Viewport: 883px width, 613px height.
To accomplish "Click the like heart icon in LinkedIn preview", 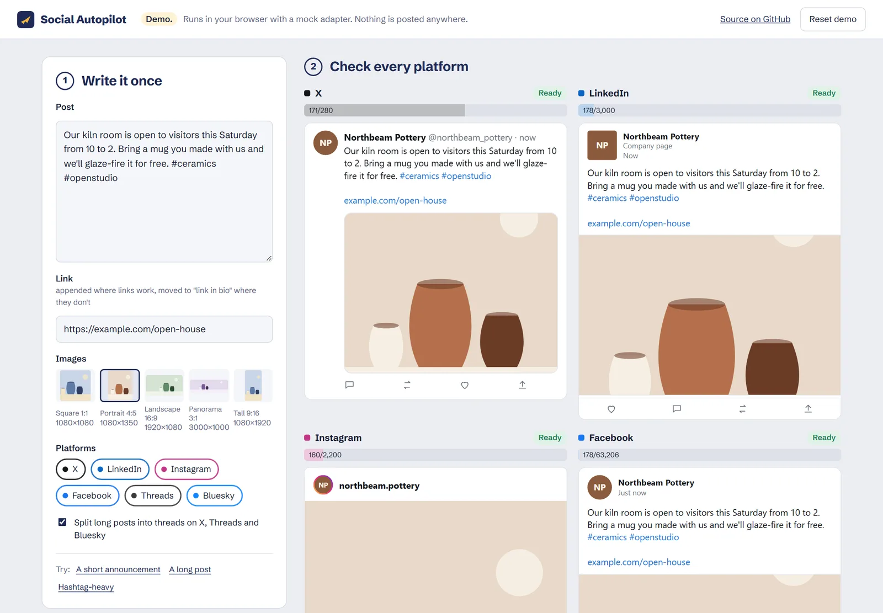I will (x=611, y=409).
